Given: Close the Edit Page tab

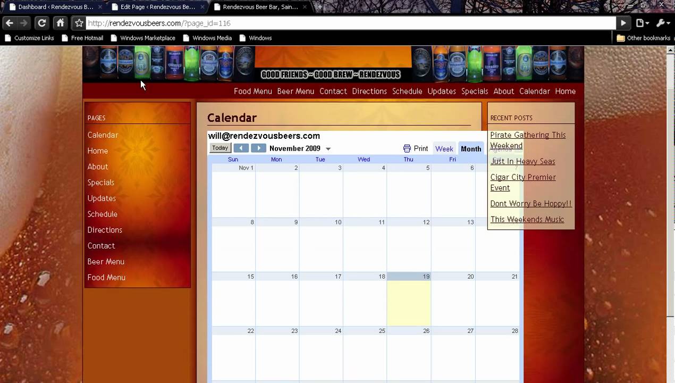Looking at the screenshot, I should point(202,7).
